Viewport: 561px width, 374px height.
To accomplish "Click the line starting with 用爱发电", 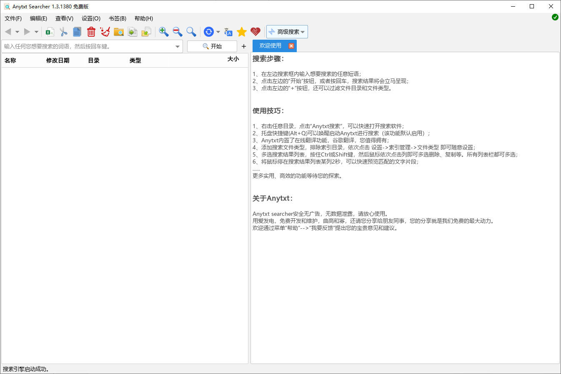I will click(x=373, y=221).
